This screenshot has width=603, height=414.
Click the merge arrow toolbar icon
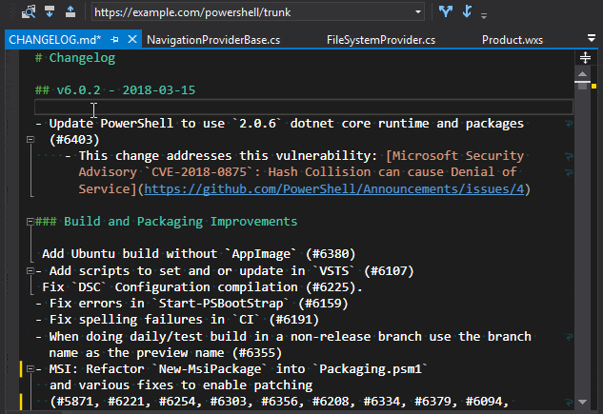click(x=467, y=11)
